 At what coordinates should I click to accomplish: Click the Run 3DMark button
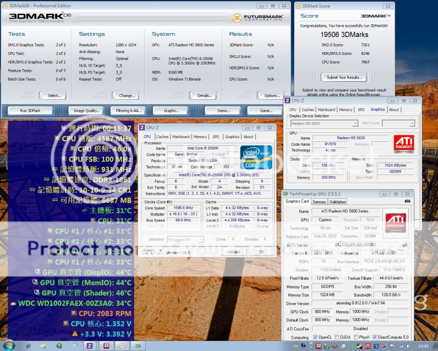tap(31, 111)
